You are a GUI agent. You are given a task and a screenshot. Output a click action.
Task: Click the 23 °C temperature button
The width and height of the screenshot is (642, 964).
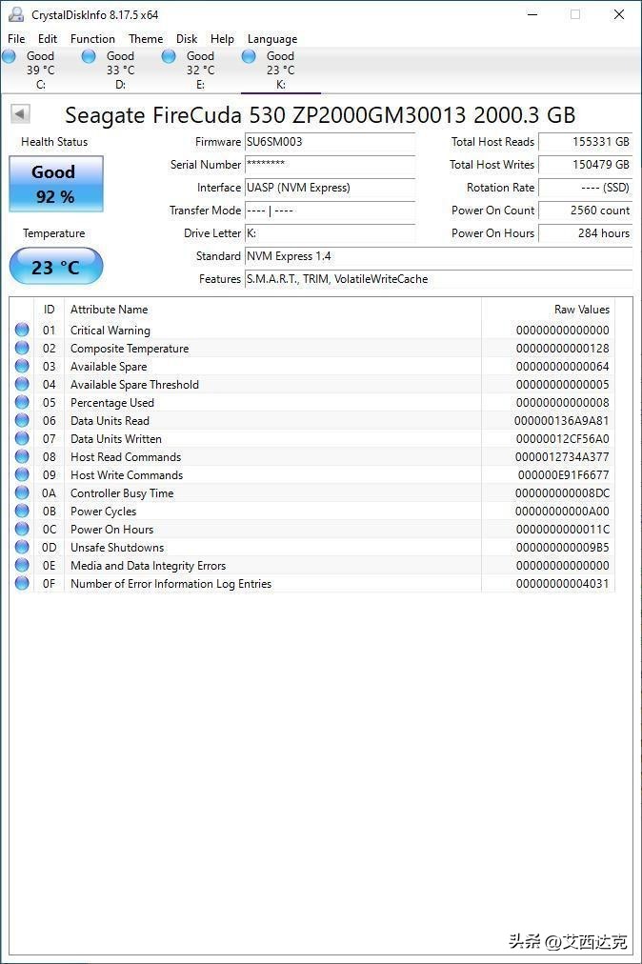(56, 266)
